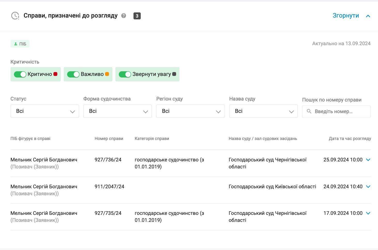Disable the Важливо criticality toggle

tap(73, 74)
